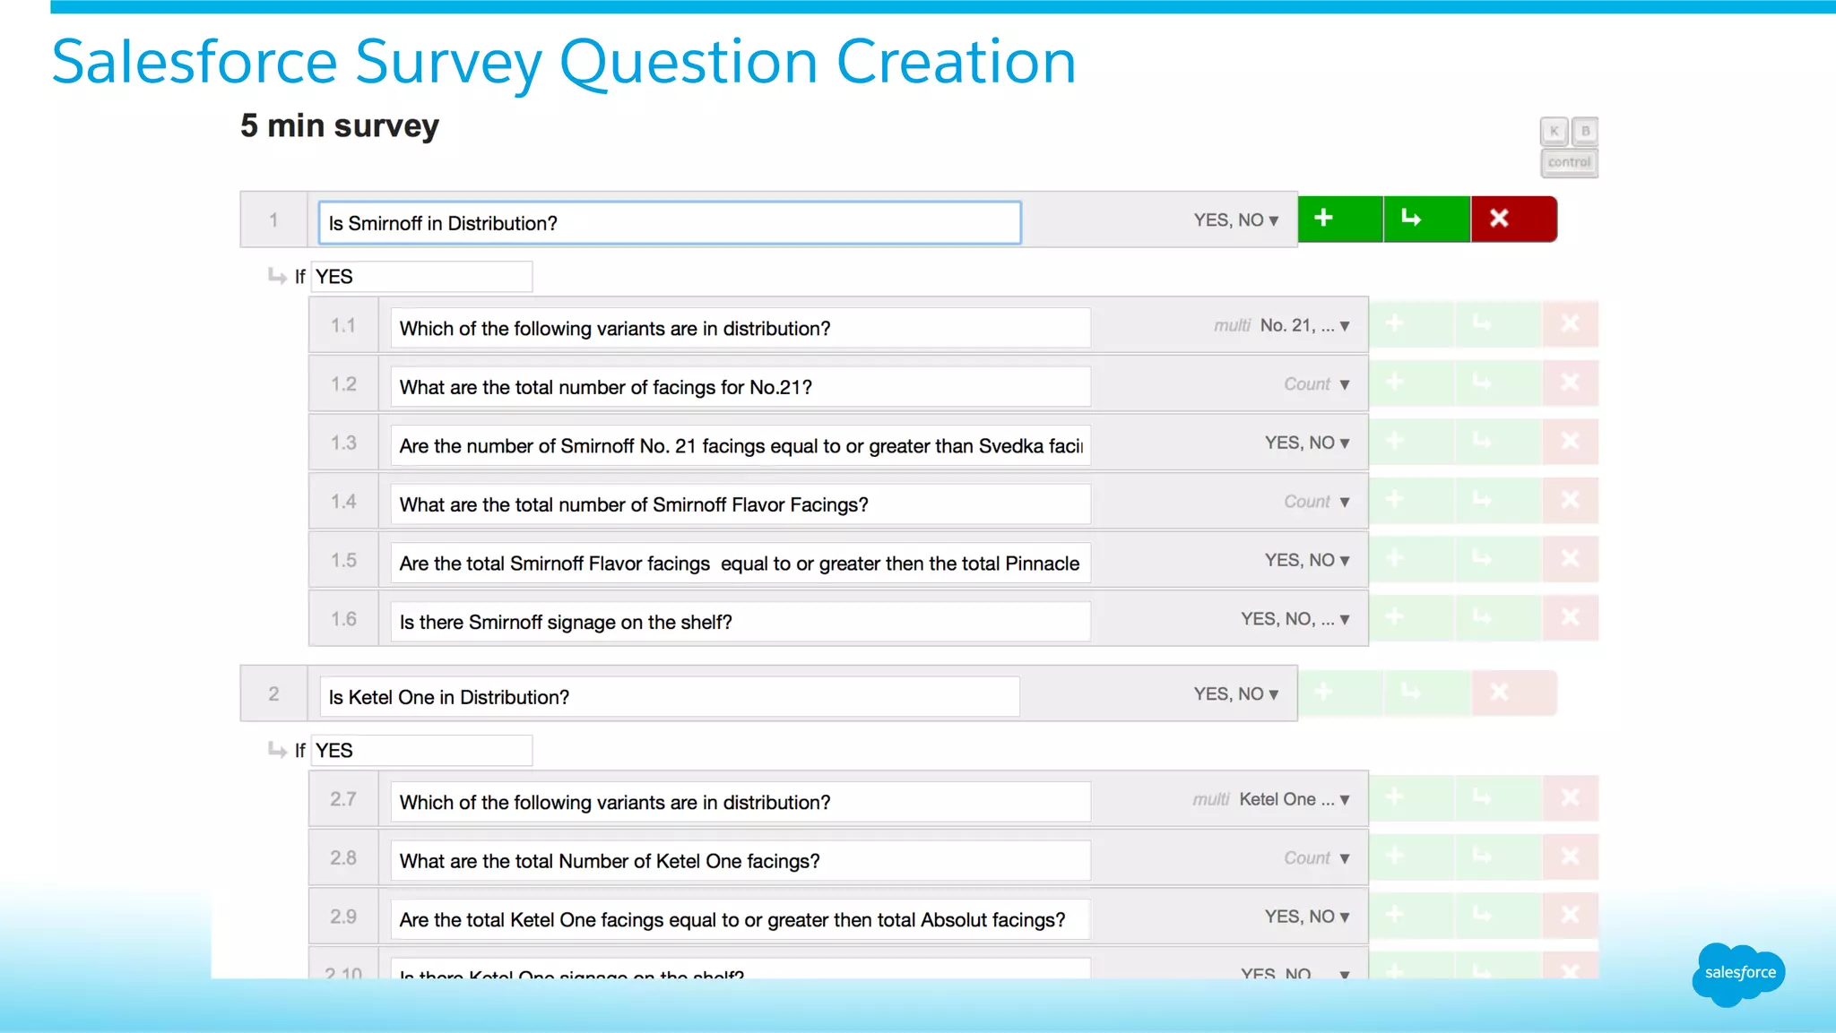Delete question 1.3
The width and height of the screenshot is (1836, 1033).
(1571, 441)
